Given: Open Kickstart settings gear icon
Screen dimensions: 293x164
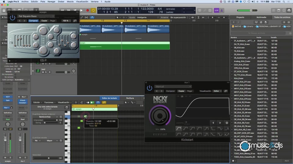Looking at the screenshot, I should pyautogui.click(x=227, y=123).
